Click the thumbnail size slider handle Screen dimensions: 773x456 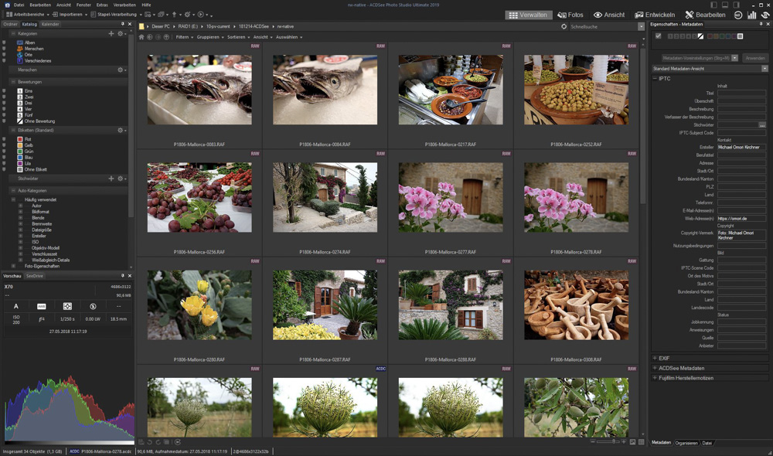pyautogui.click(x=614, y=442)
